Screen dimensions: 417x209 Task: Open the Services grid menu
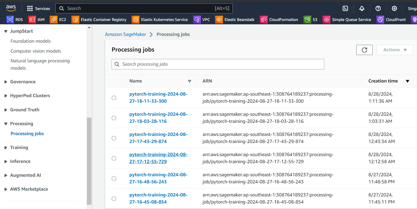tap(38, 8)
